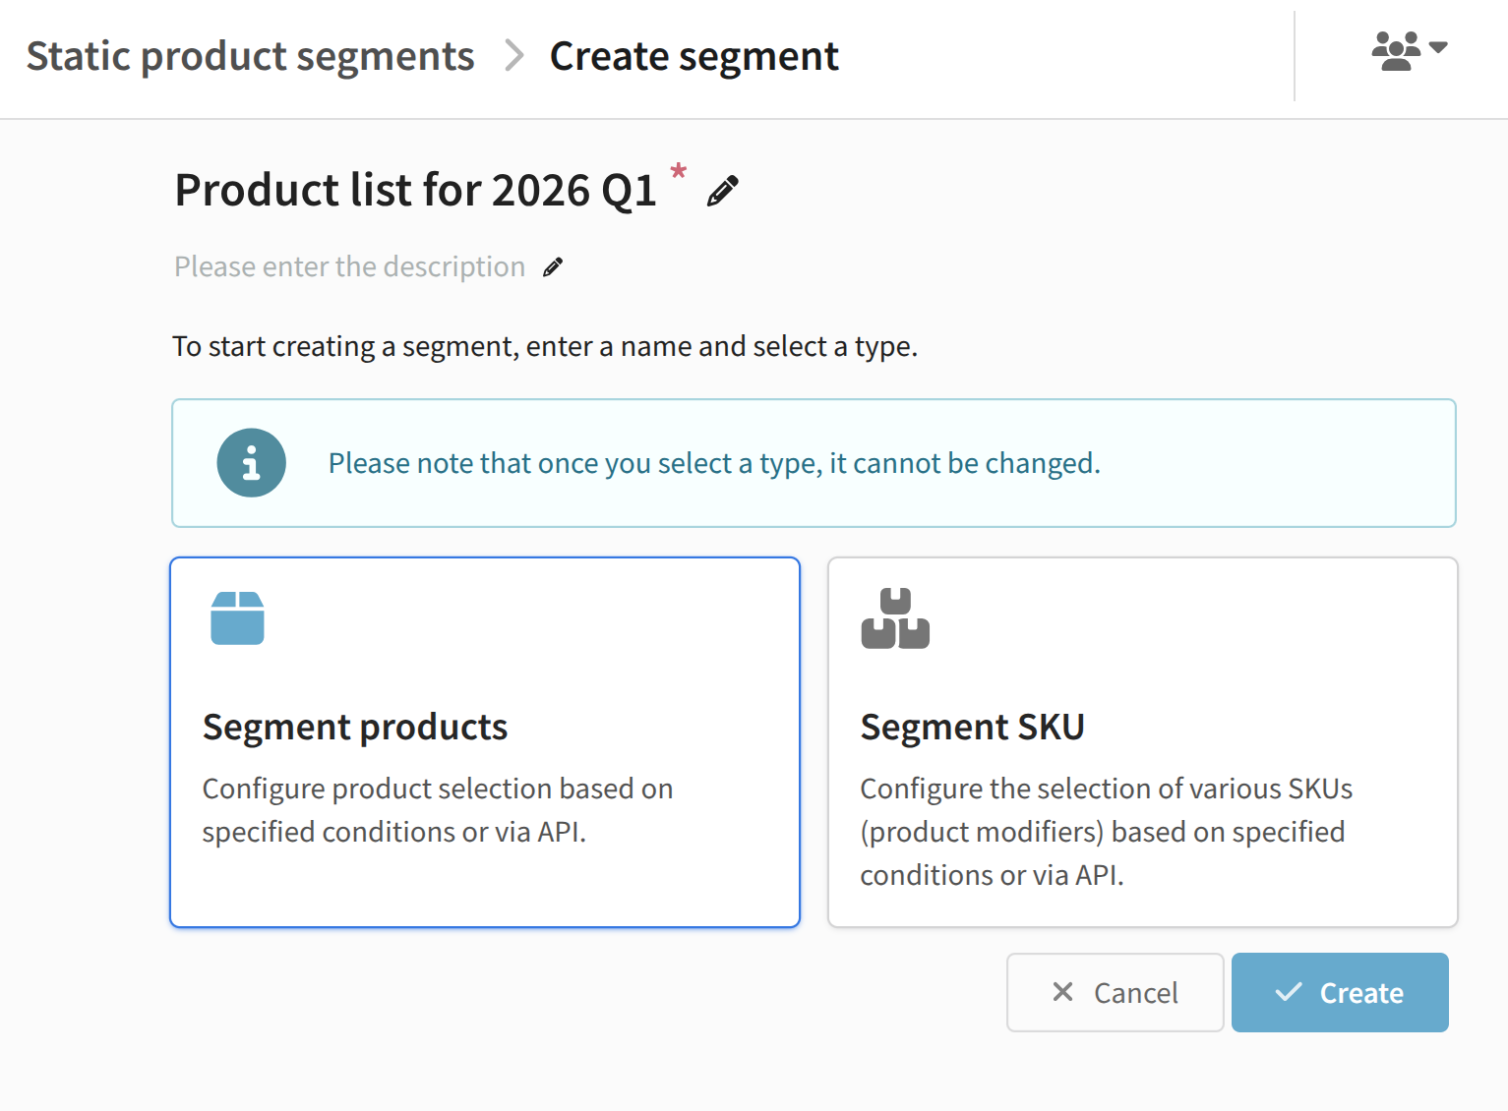Viewport: 1508px width, 1111px height.
Task: Edit segment name with pencil icon
Action: 722,191
